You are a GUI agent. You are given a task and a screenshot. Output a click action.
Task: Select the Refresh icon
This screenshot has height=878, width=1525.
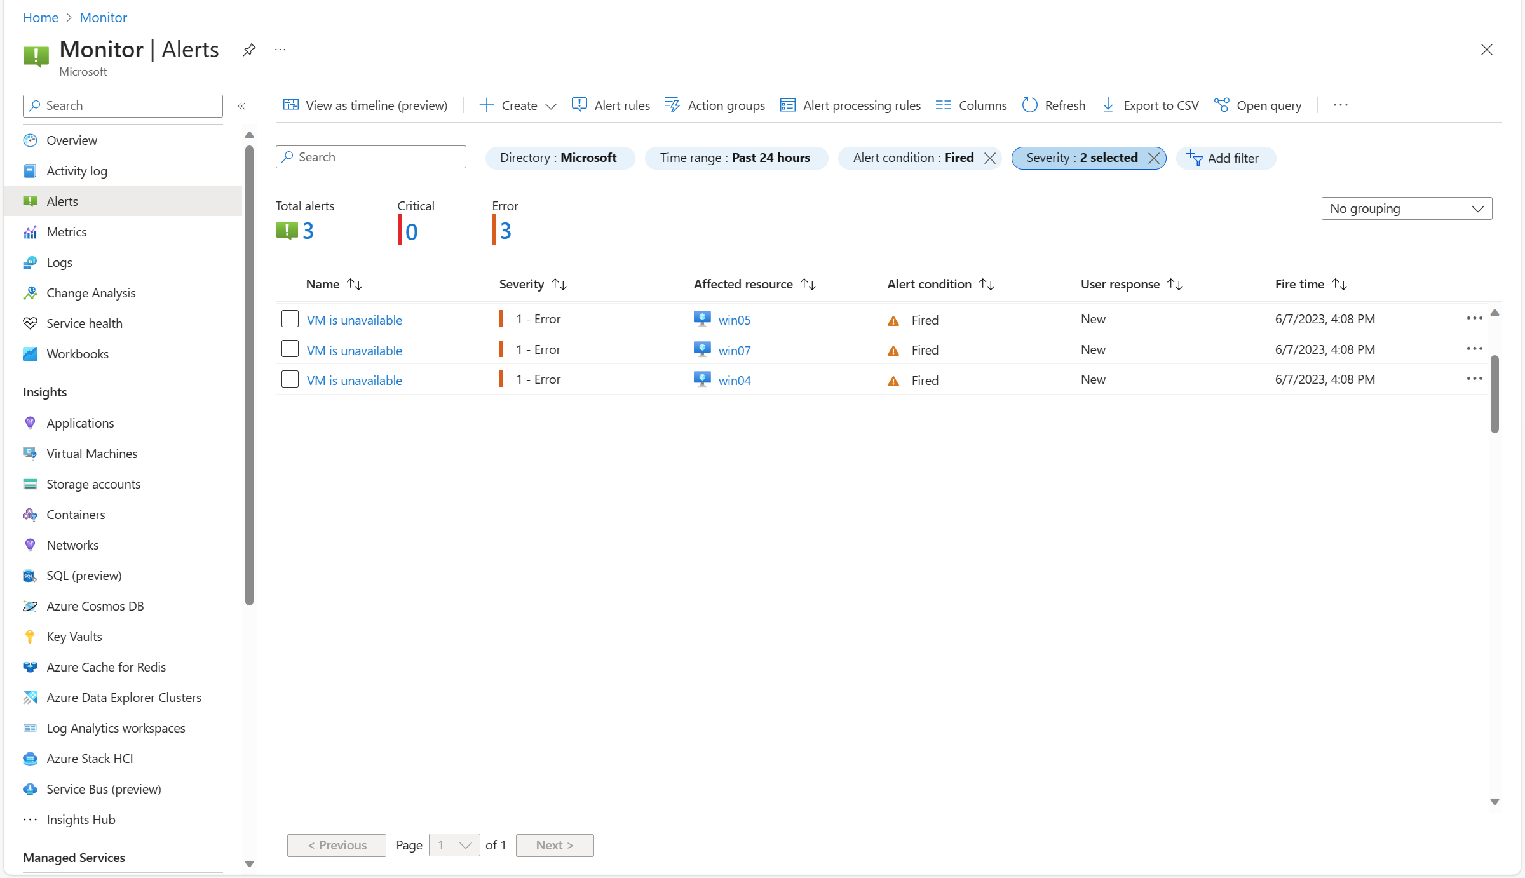(x=1029, y=105)
